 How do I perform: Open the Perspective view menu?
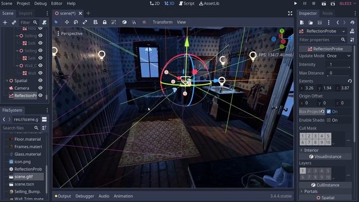pos(70,34)
